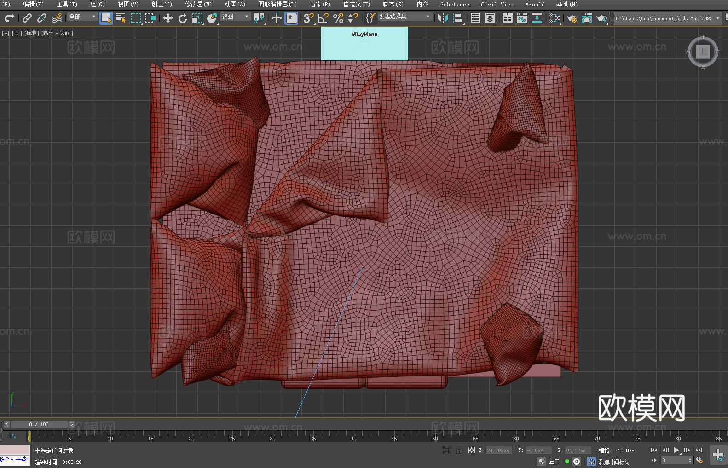This screenshot has height=468, width=728.
Task: Toggle Spinner Snap
Action: click(x=353, y=18)
